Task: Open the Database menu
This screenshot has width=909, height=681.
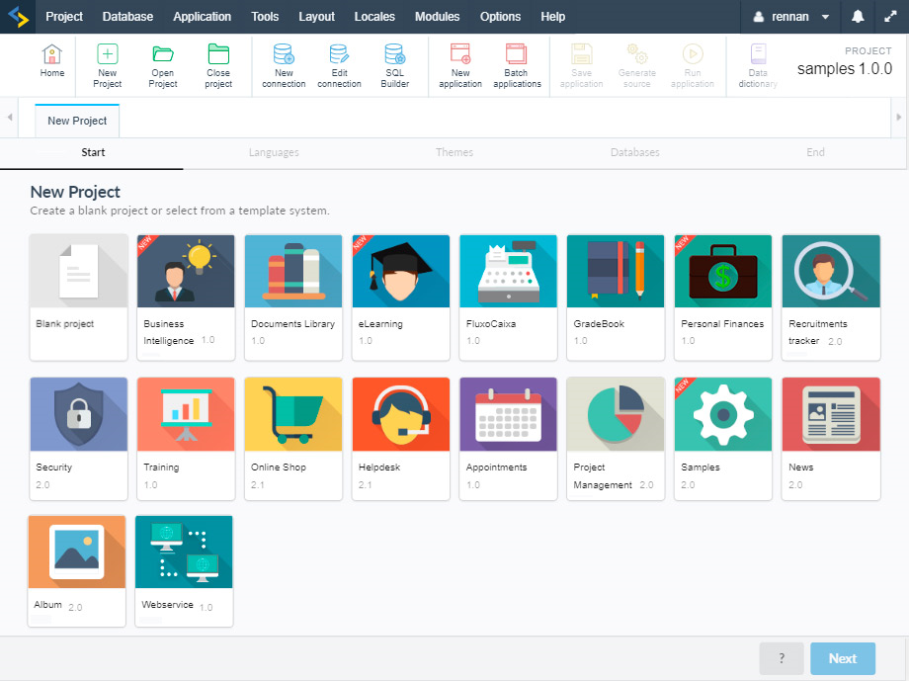Action: tap(127, 17)
